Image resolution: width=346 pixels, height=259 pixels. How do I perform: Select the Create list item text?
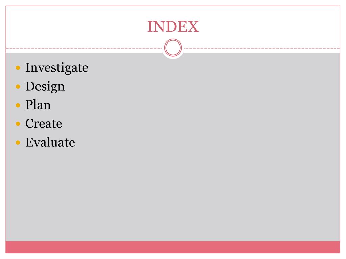point(44,123)
